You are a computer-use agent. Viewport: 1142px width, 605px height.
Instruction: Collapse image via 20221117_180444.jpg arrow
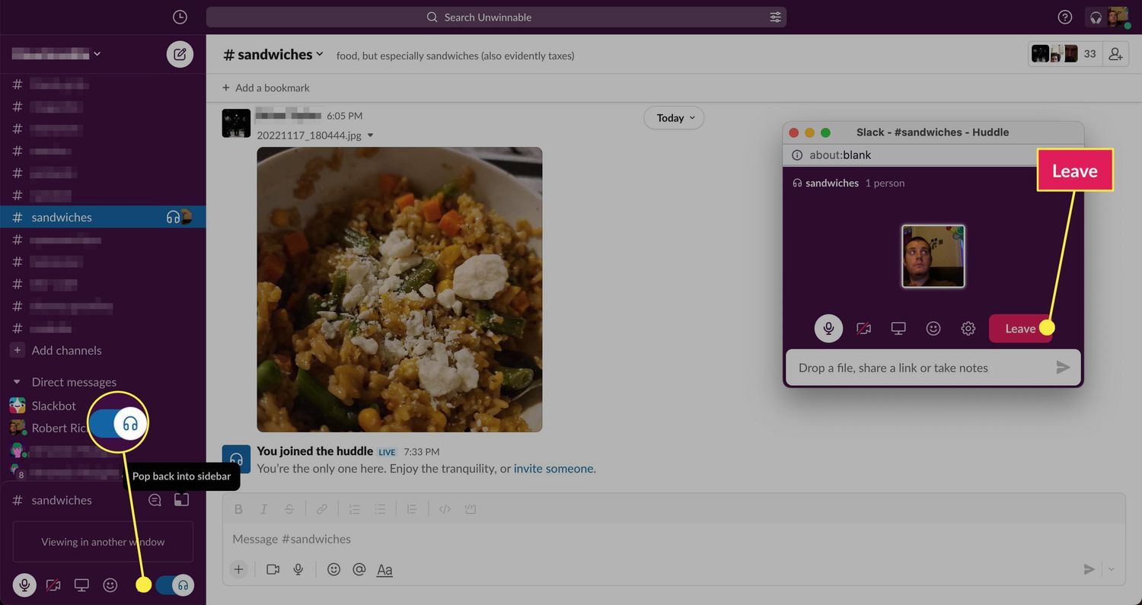tap(371, 135)
